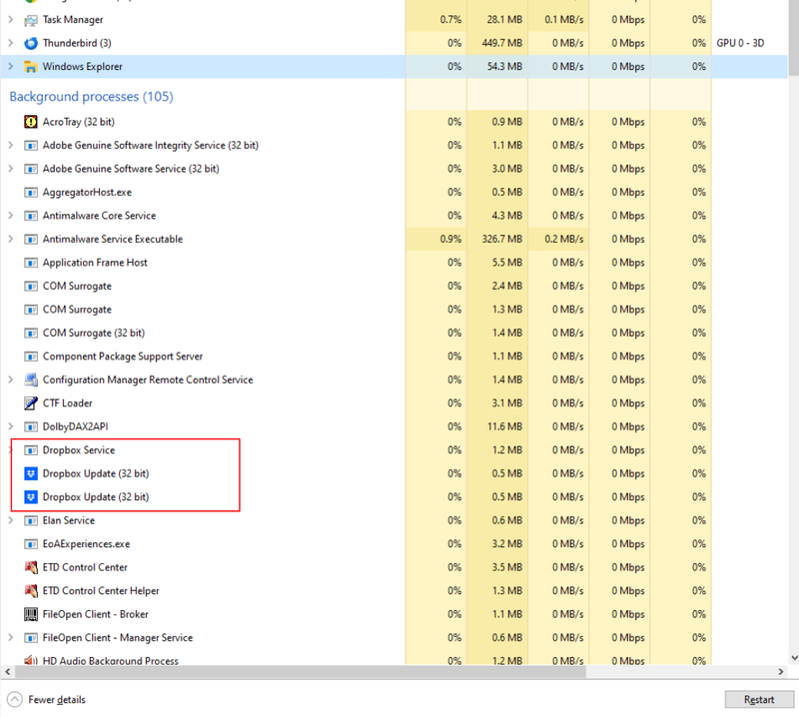Click the FileOpen Client - Manager Service icon
The width and height of the screenshot is (799, 717).
pyautogui.click(x=31, y=637)
